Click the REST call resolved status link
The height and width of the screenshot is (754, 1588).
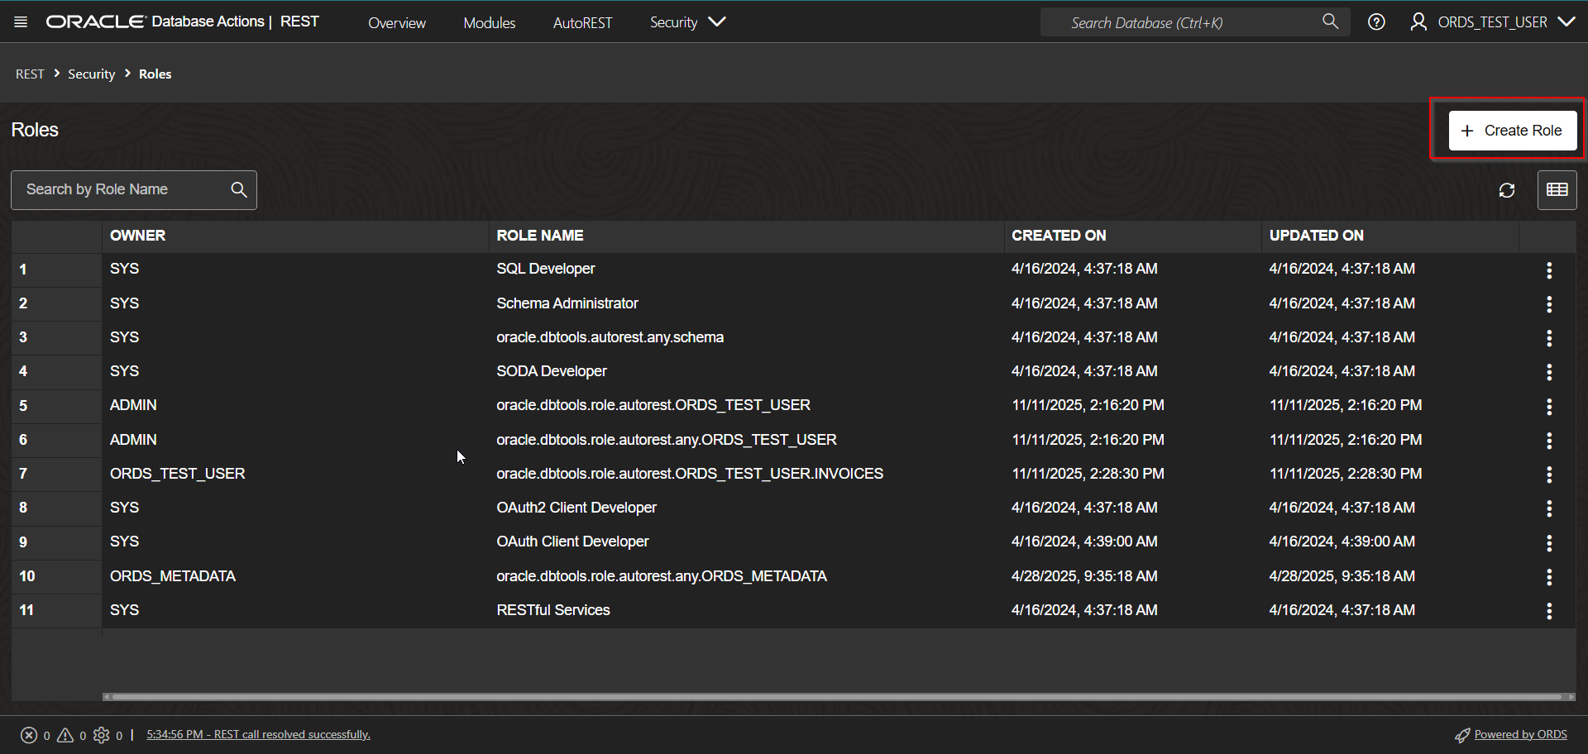pos(258,734)
